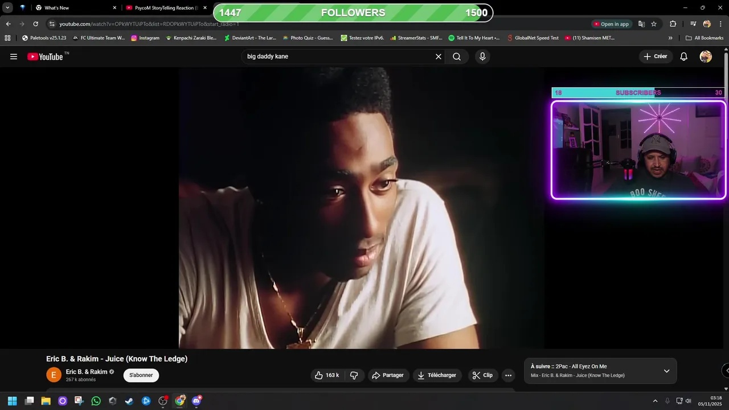Create a Clip with the scissors button
This screenshot has height=410, width=729.
coord(483,375)
